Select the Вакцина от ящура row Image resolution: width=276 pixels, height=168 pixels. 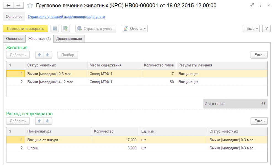pos(137,140)
